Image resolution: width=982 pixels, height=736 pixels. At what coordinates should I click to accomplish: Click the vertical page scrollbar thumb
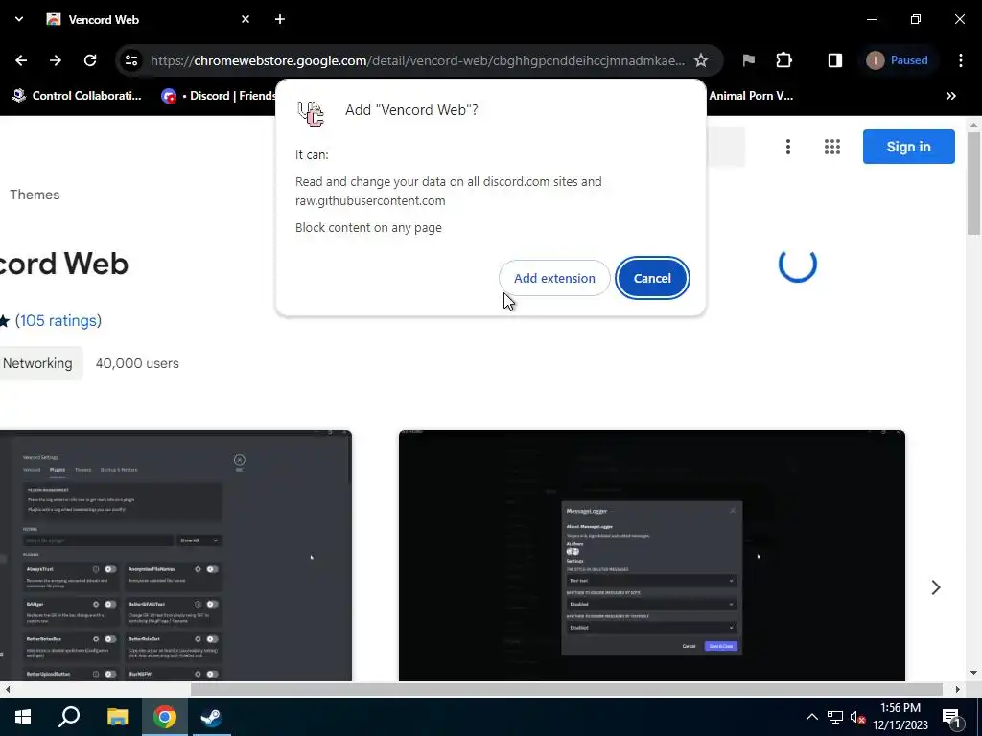click(974, 183)
